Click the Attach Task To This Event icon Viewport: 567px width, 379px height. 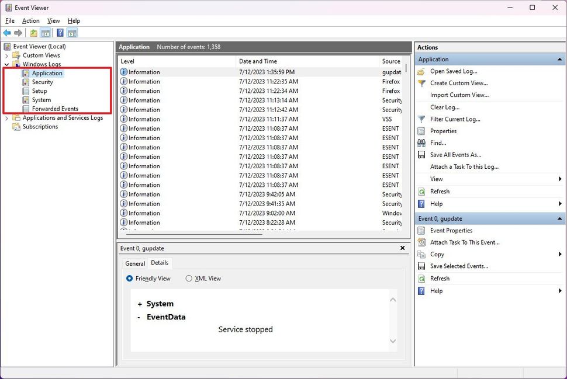(421, 242)
